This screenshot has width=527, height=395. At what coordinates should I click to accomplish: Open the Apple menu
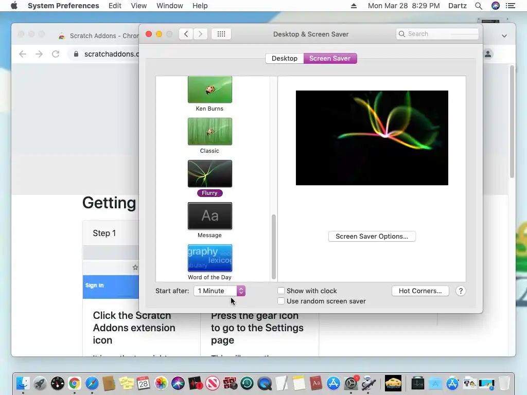[x=14, y=6]
